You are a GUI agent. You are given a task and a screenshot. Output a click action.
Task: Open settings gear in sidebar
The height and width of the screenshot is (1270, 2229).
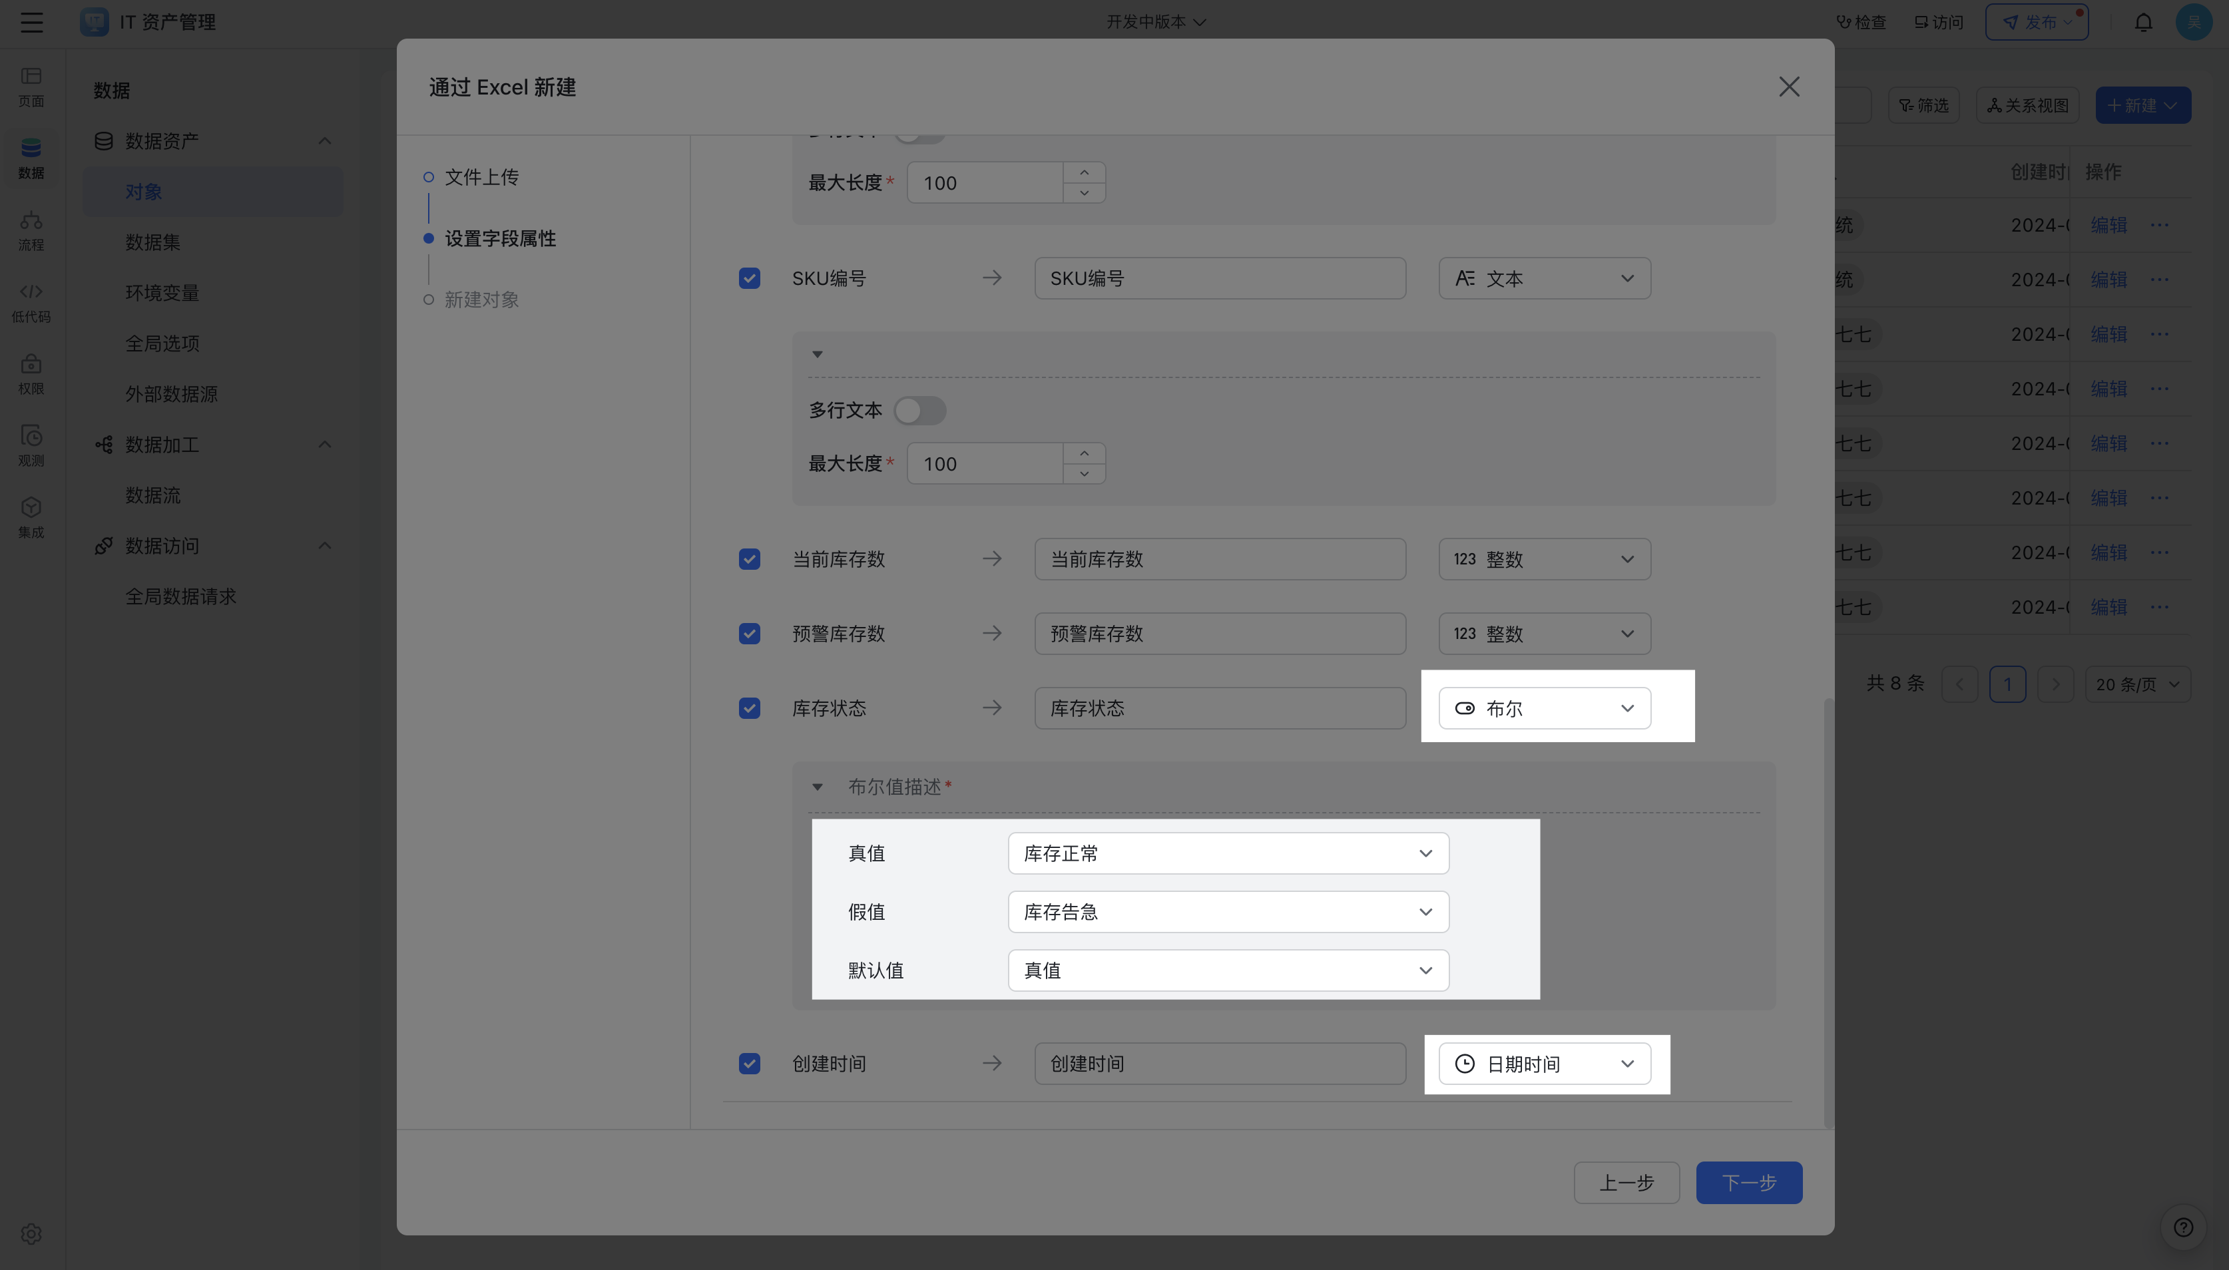31,1233
